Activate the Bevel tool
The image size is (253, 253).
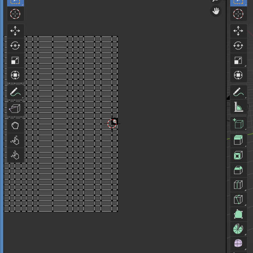(x=238, y=170)
